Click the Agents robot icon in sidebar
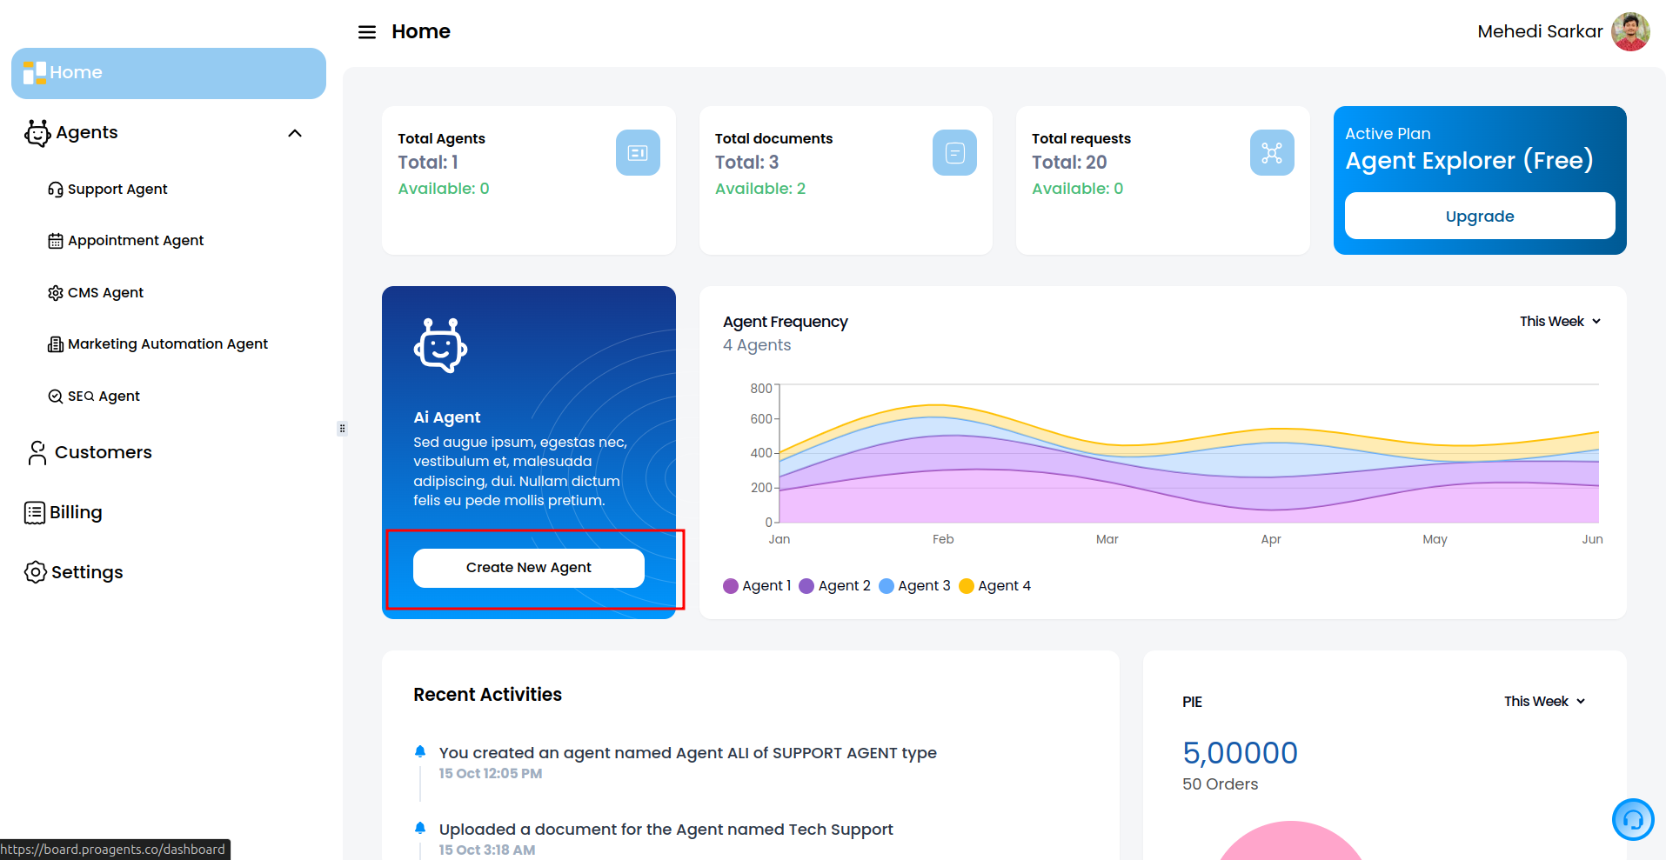The image size is (1666, 860). click(37, 133)
